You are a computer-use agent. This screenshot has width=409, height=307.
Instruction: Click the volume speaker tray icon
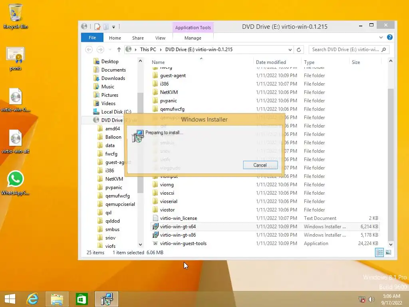[371, 299]
